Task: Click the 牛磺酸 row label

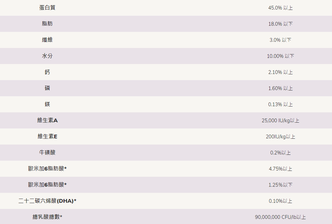Action: click(x=47, y=152)
